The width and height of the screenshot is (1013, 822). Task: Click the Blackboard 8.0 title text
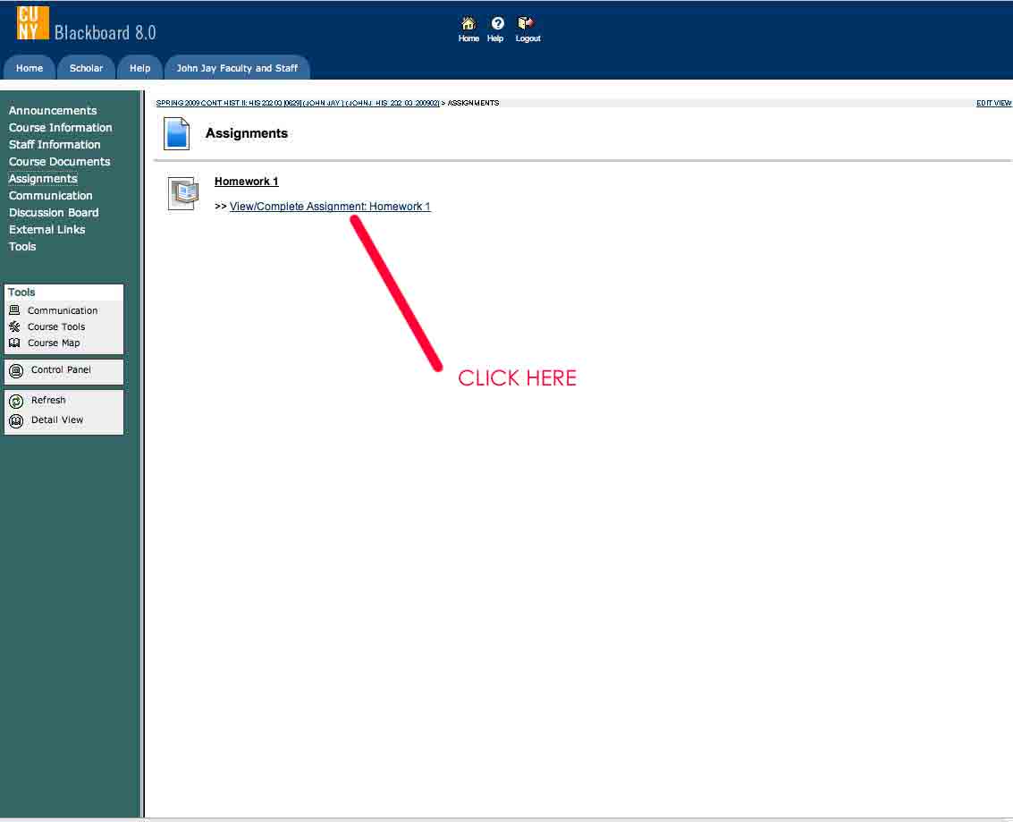coord(106,32)
